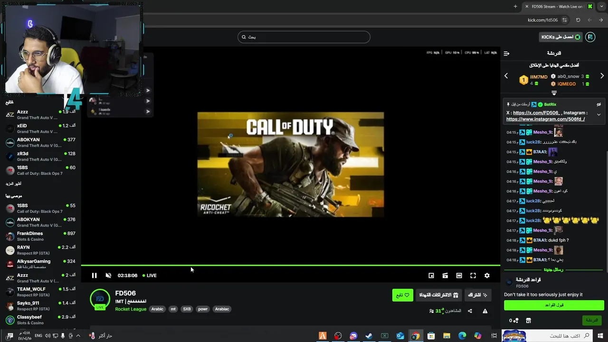
Task: Open Sayko_911 channel in sidebar
Action: [40, 305]
